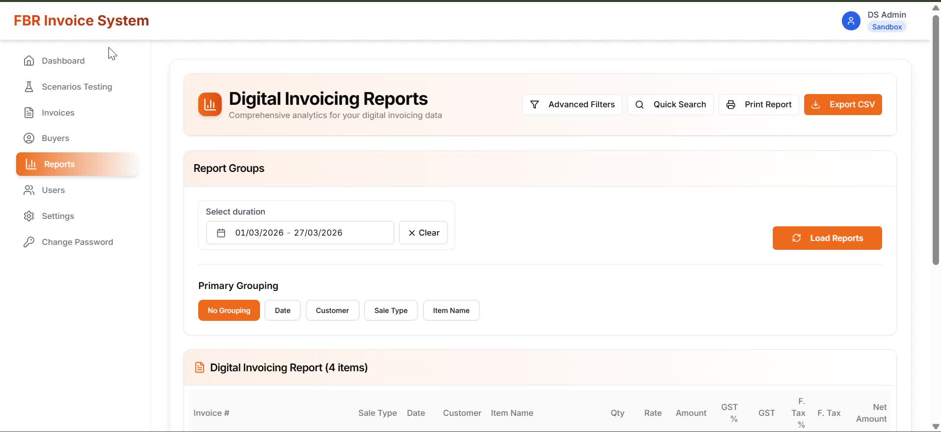Screen dimensions: 941x432
Task: Go to Scenarios Testing
Action: 77,87
